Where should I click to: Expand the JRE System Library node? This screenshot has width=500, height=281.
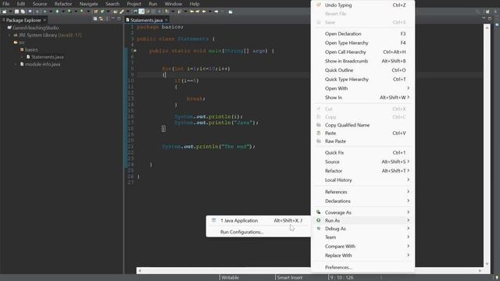[x=9, y=35]
